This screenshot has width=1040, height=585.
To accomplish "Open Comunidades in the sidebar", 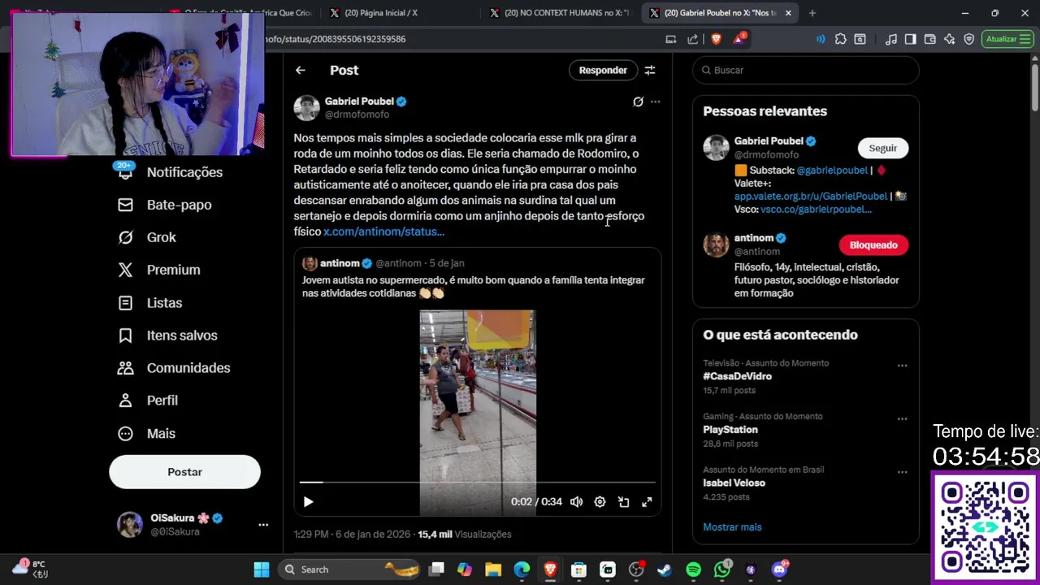I will point(175,368).
